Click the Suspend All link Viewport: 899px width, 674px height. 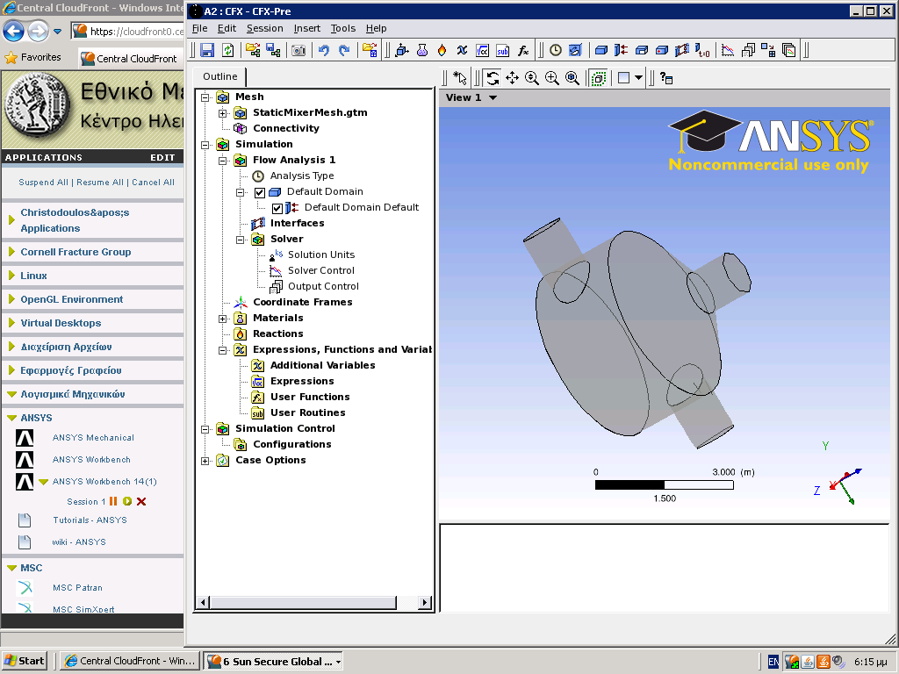click(43, 183)
